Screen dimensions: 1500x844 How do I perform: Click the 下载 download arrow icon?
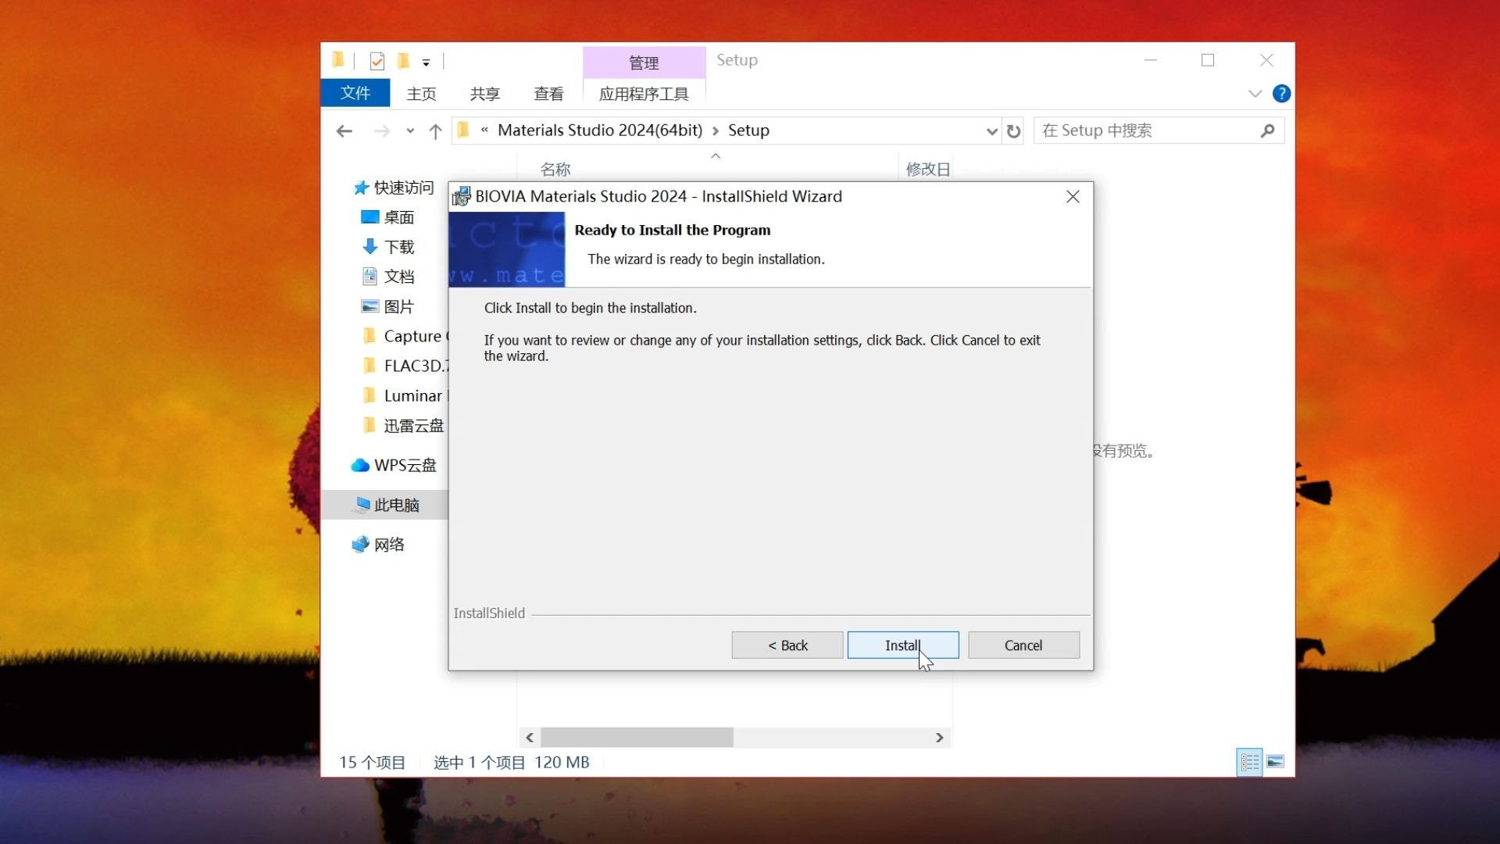tap(370, 246)
